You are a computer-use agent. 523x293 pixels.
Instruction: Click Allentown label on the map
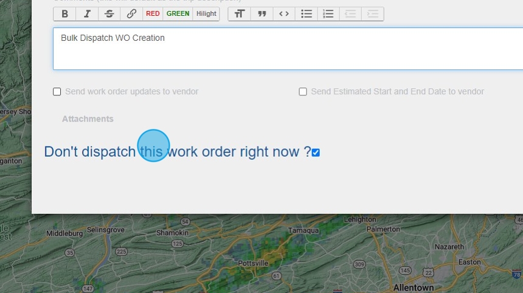(414, 288)
